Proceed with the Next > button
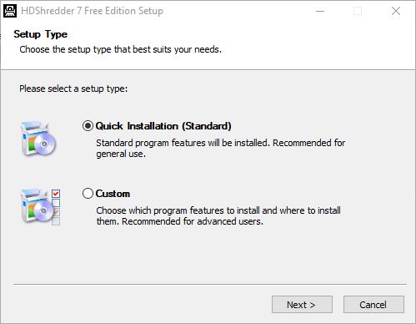 click(302, 305)
